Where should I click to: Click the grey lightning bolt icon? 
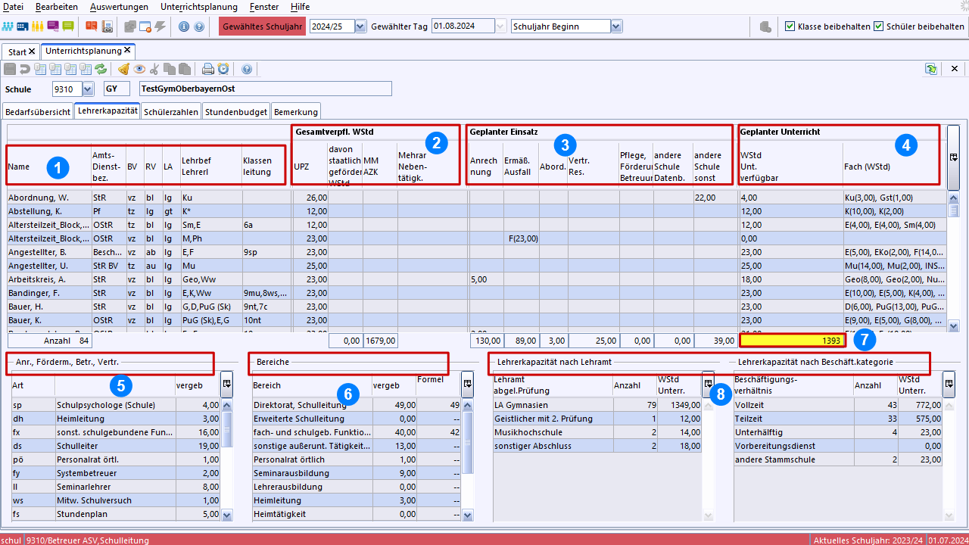point(160,26)
